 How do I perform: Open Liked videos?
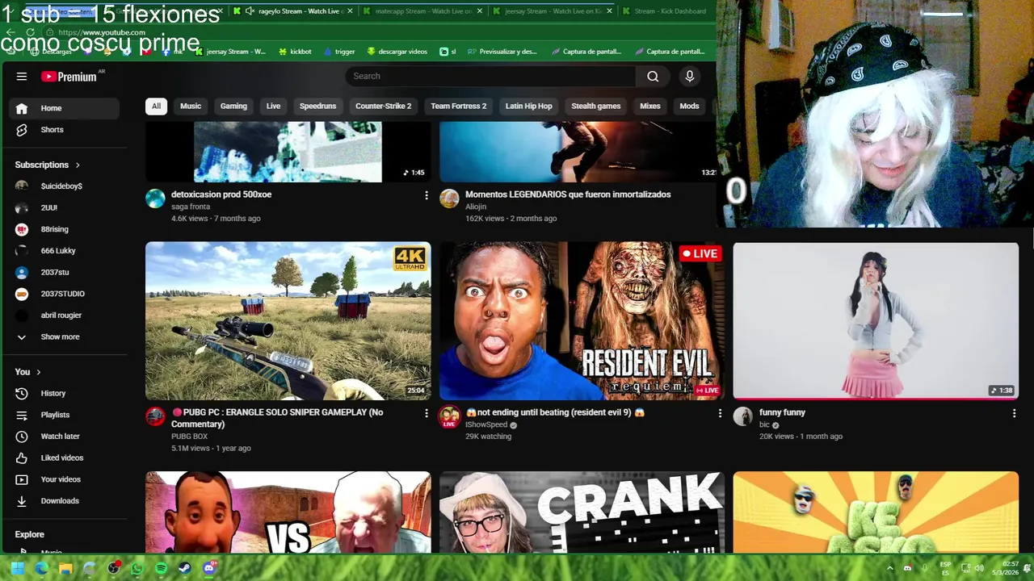[x=65, y=458]
